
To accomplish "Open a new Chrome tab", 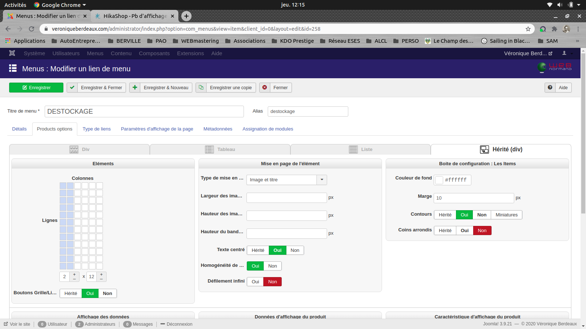I will point(186,16).
